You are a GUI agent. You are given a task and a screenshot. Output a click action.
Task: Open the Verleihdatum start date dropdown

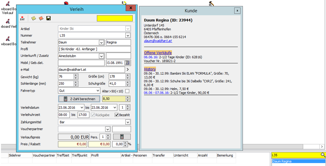(82, 108)
